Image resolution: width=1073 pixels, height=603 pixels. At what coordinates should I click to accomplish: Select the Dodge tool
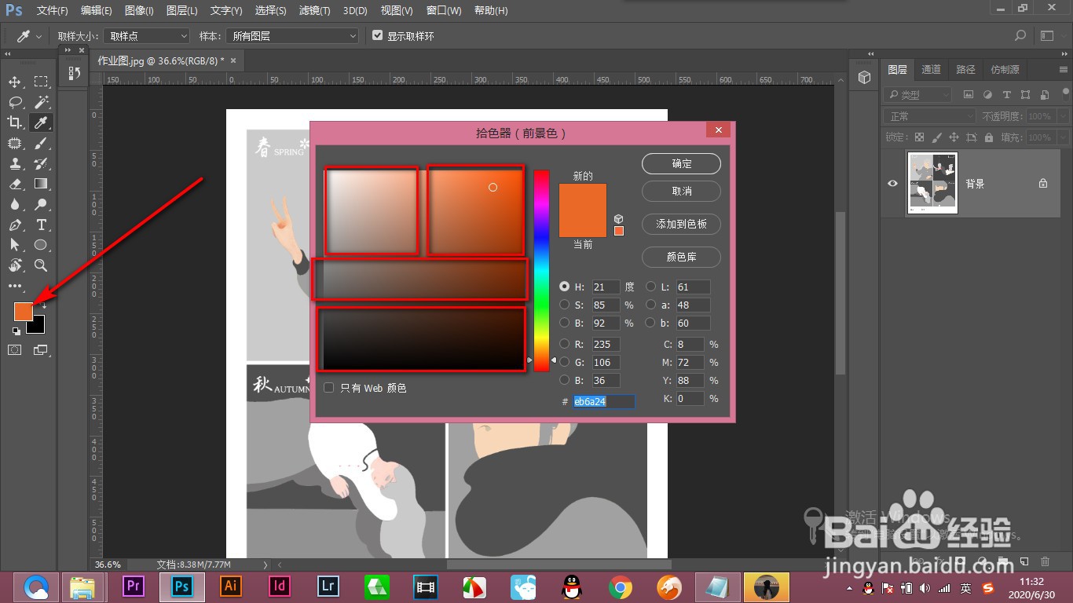tap(41, 204)
